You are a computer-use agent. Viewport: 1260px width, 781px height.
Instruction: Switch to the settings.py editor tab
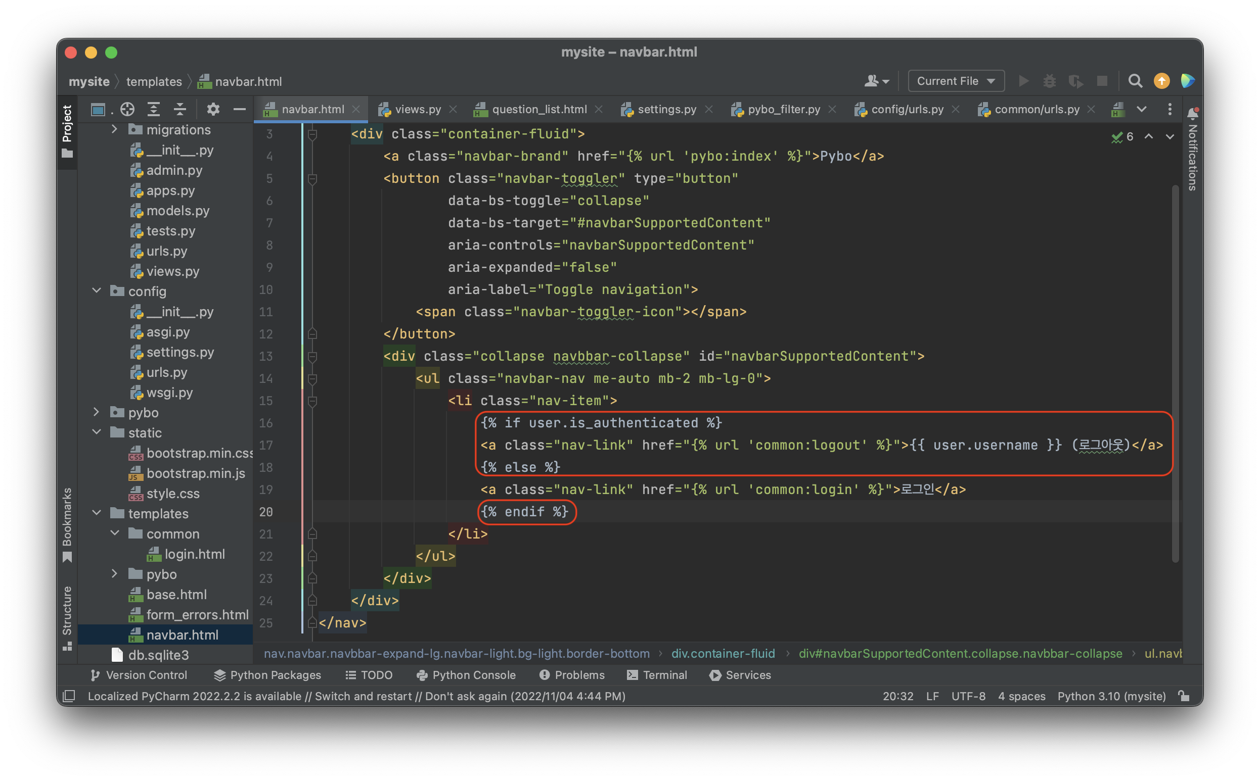pyautogui.click(x=666, y=109)
